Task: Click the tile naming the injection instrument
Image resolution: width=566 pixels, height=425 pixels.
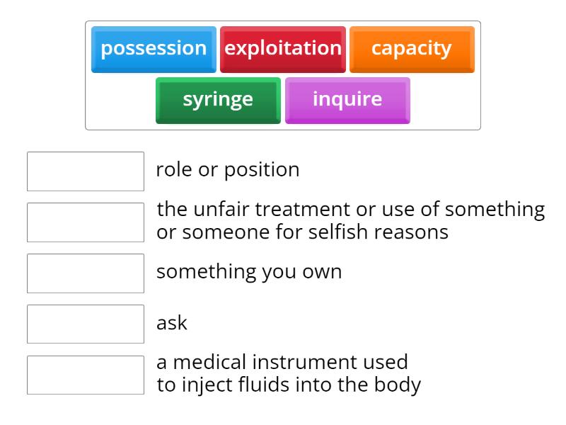Action: (x=218, y=100)
